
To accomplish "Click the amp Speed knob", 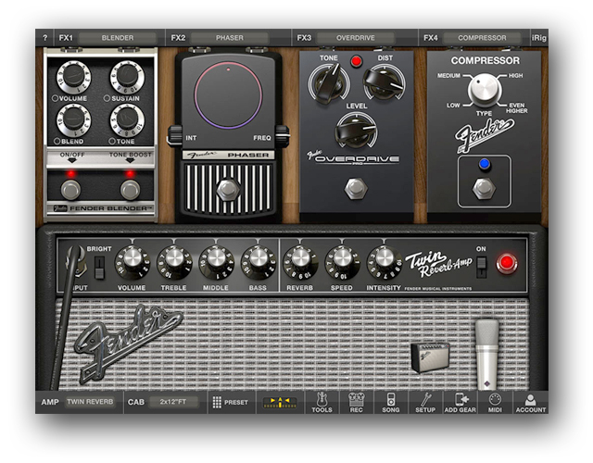I will (x=343, y=261).
